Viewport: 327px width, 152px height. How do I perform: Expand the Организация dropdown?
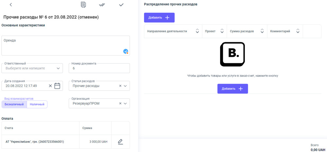[125, 103]
